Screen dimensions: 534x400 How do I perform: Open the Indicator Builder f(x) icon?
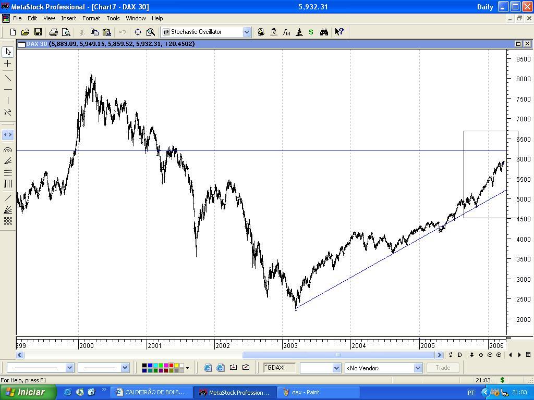286,32
